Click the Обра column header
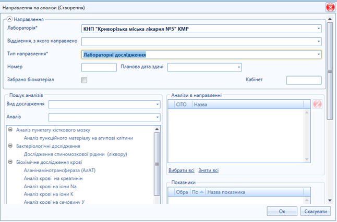 [182, 192]
